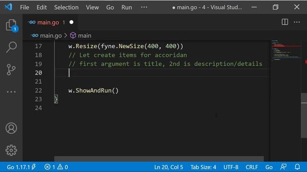Open the Search view in the activity bar

pyautogui.click(x=11, y=47)
